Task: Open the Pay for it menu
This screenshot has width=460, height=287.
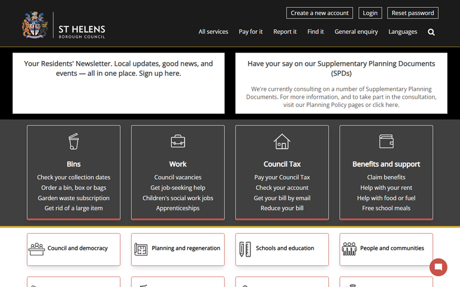Action: (250, 32)
